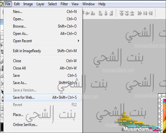Choose Online Services... entry
The image size is (166, 133).
[43, 125]
